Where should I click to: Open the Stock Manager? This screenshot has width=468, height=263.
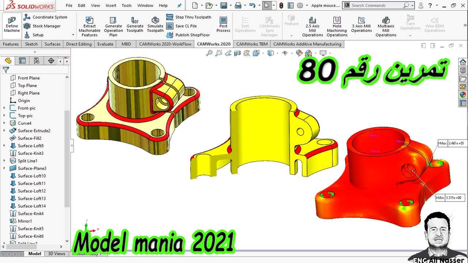pyautogui.click(x=42, y=26)
